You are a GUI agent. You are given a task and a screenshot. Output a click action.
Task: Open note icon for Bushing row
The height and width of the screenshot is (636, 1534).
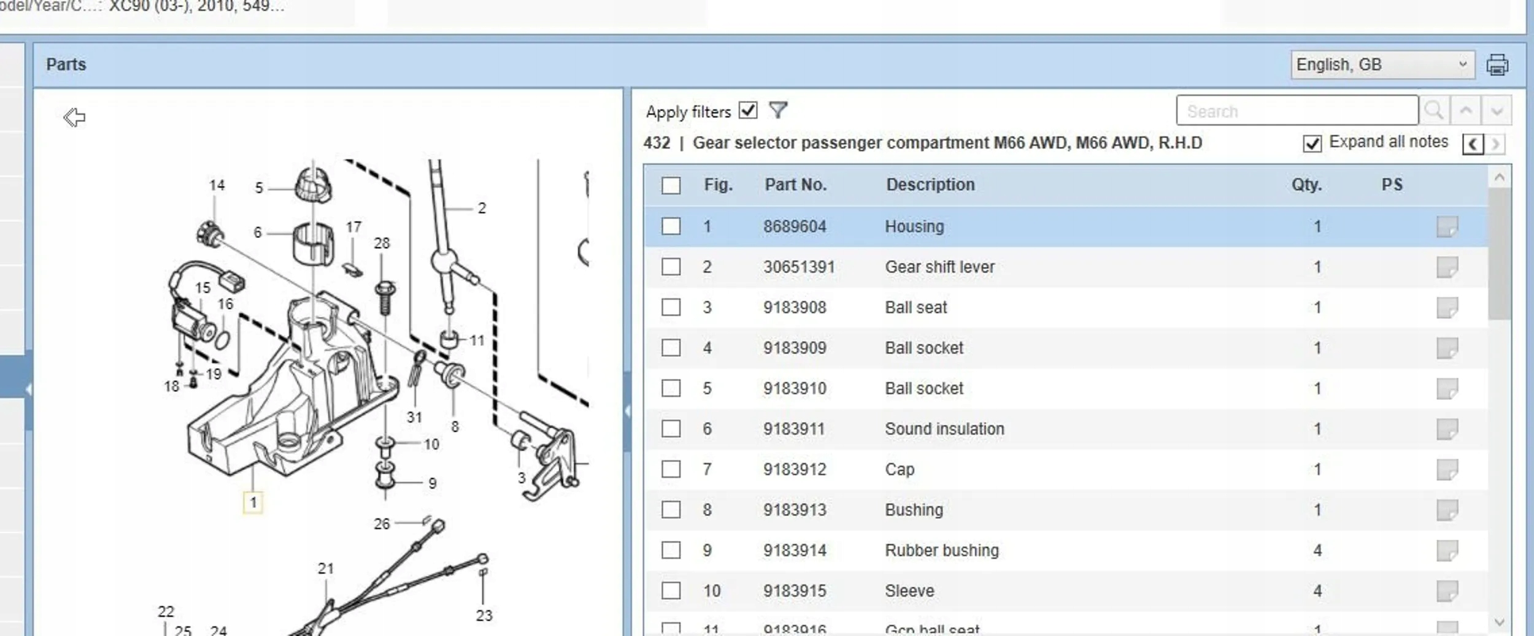pyautogui.click(x=1447, y=510)
